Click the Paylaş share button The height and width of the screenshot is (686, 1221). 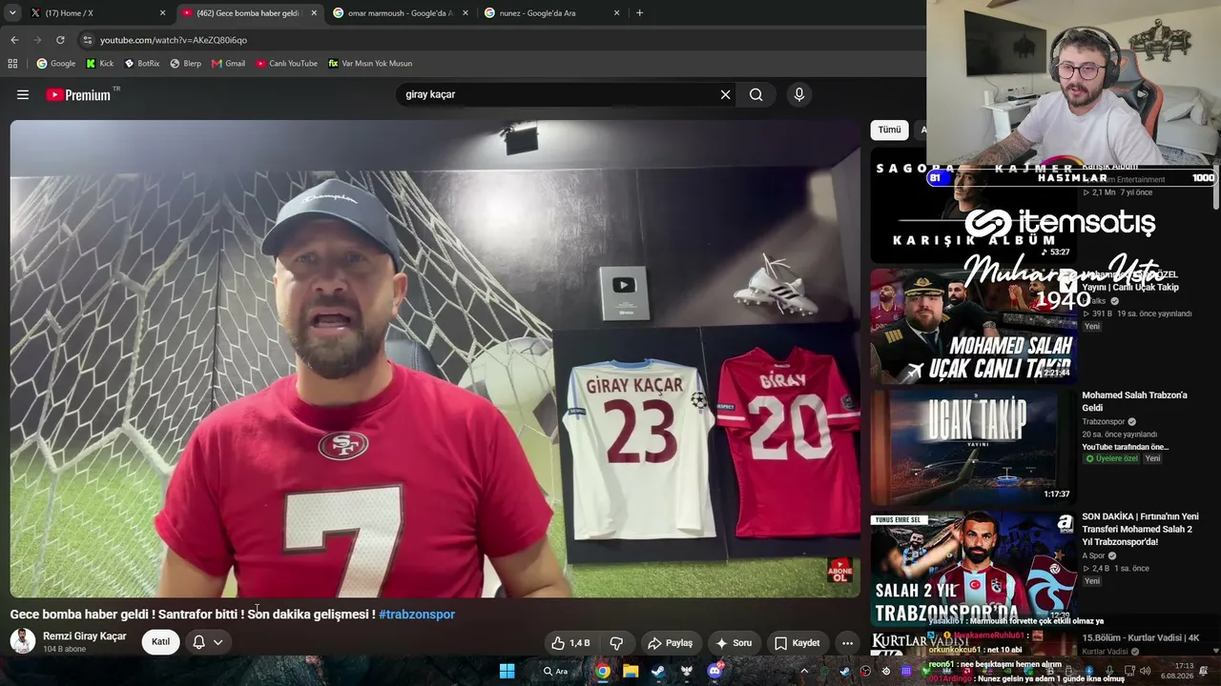coord(670,643)
